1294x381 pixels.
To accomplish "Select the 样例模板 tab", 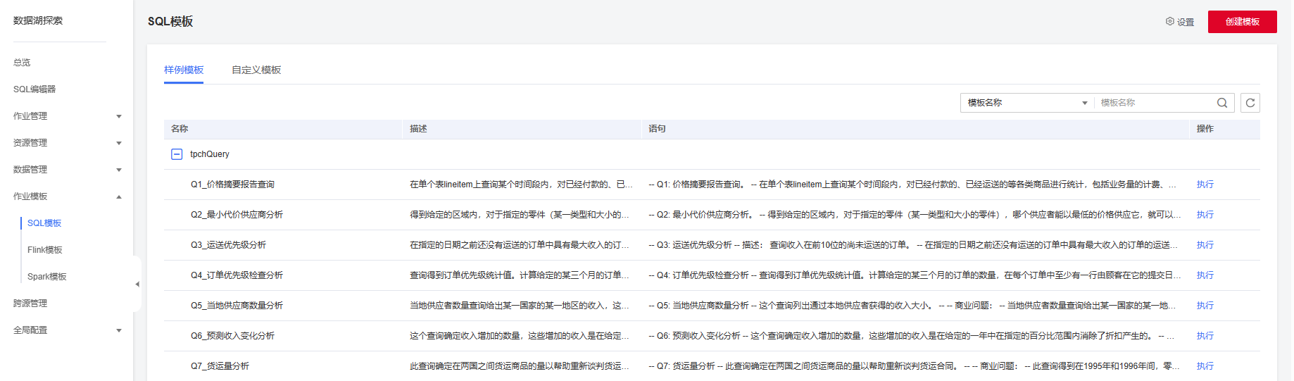I will (184, 70).
